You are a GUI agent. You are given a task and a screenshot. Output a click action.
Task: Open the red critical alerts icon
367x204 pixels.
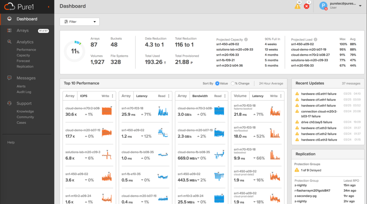point(307,6)
